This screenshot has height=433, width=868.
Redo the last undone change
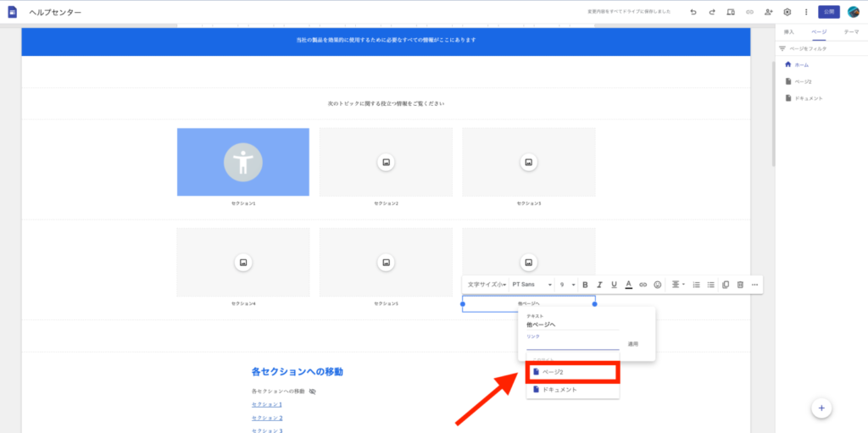click(712, 12)
